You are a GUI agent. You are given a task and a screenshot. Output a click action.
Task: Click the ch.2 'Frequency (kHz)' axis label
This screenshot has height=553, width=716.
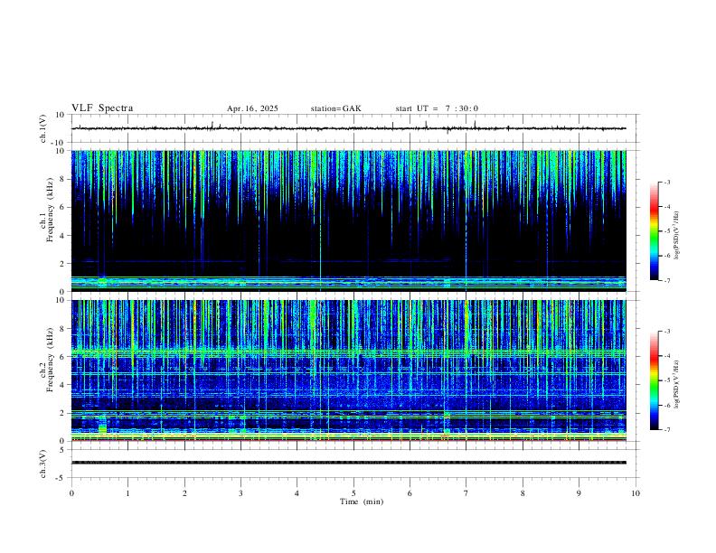pyautogui.click(x=50, y=360)
